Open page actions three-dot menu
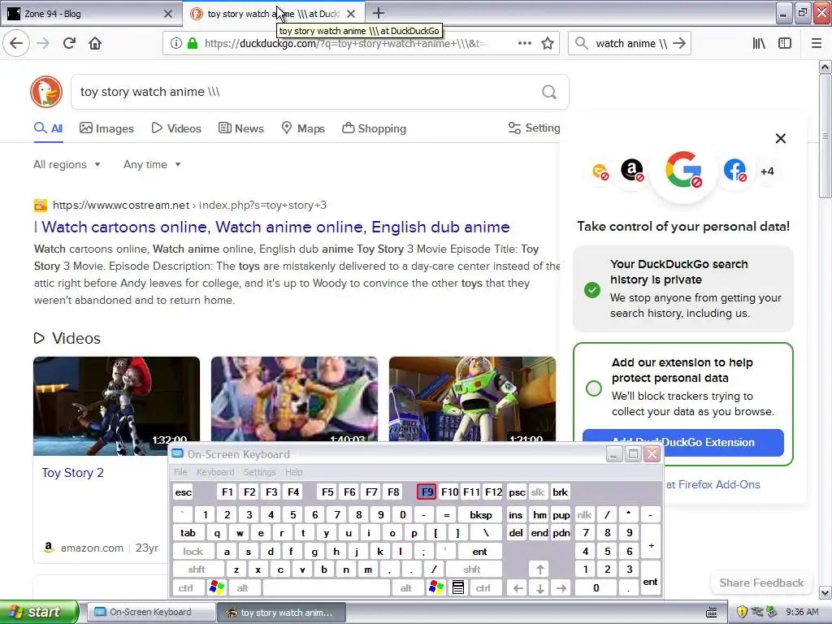 (525, 43)
